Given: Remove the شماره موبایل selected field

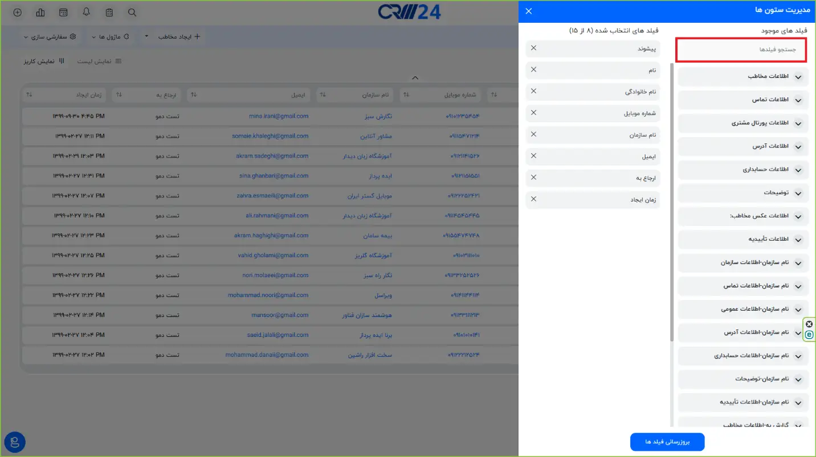Looking at the screenshot, I should 533,113.
